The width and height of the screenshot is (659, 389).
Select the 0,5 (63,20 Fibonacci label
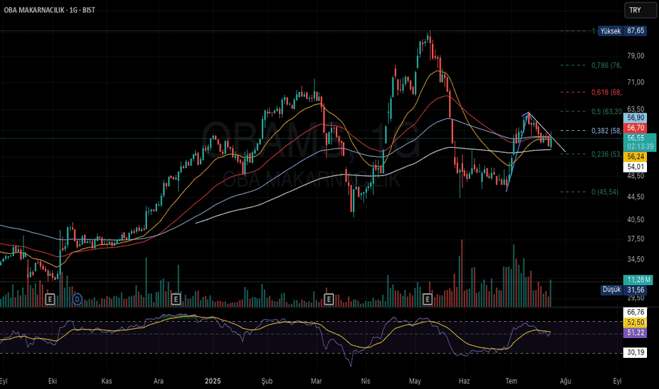coord(607,112)
